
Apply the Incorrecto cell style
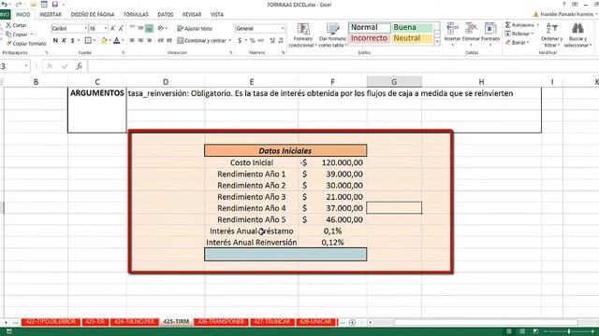(369, 38)
